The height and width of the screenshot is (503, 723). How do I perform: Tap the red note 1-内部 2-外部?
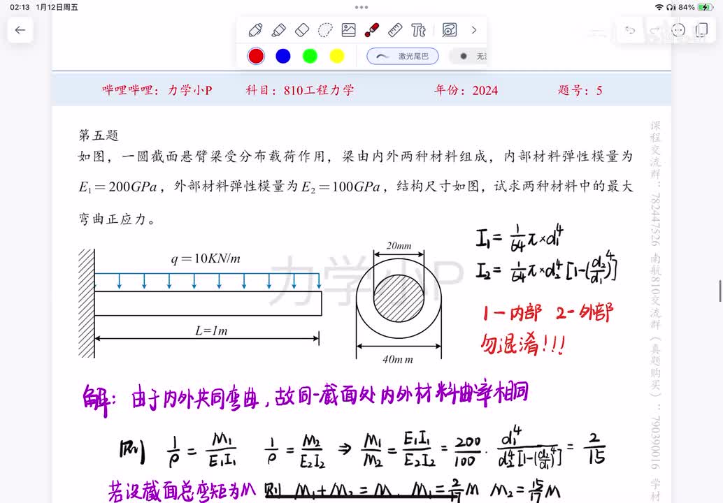tap(547, 313)
